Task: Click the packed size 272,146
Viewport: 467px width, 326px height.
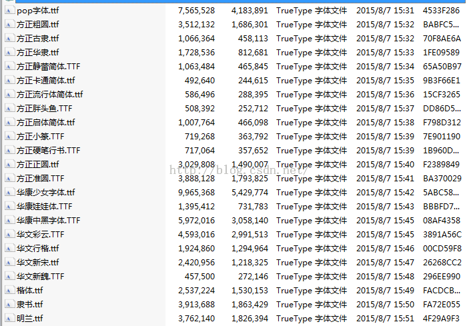Action: coord(253,277)
